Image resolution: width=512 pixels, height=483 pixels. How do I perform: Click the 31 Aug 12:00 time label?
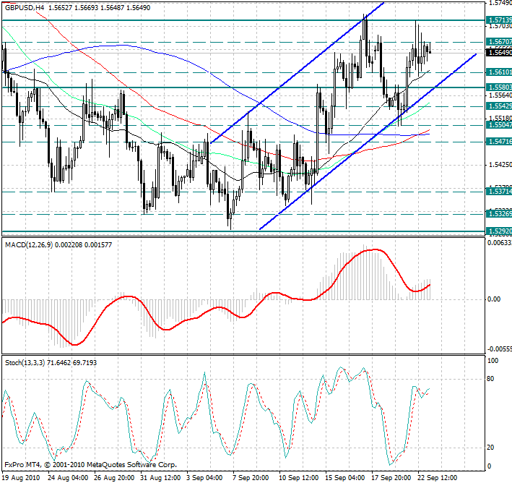pyautogui.click(x=160, y=478)
